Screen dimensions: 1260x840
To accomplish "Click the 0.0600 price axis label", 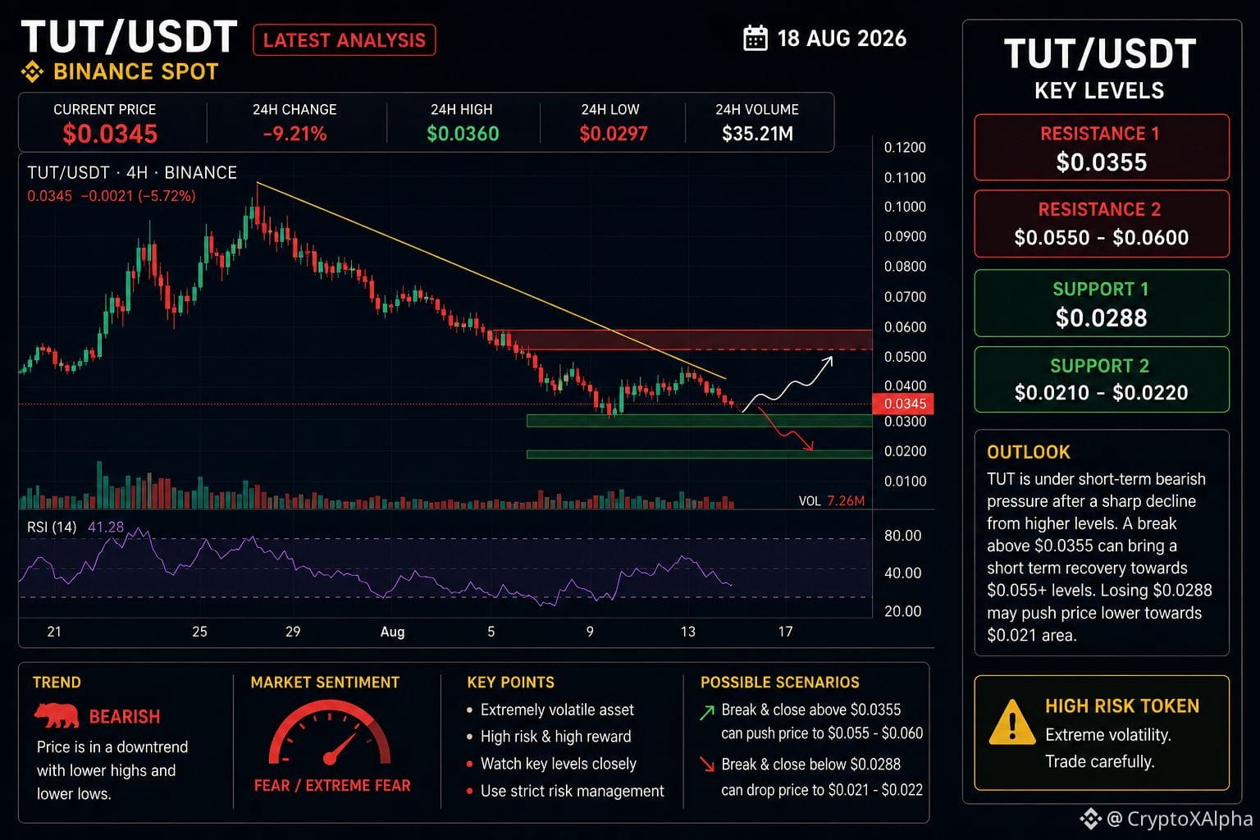I will click(905, 326).
